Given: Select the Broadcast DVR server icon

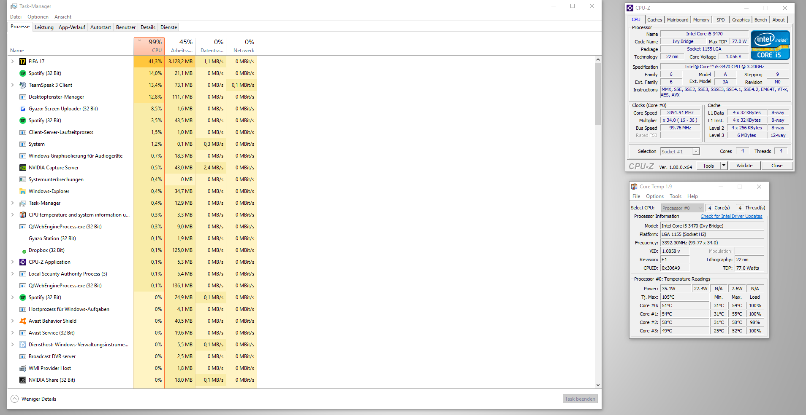Looking at the screenshot, I should [23, 356].
